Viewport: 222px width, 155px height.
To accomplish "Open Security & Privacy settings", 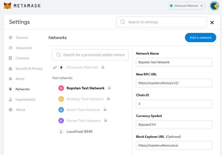I will coord(29,69).
